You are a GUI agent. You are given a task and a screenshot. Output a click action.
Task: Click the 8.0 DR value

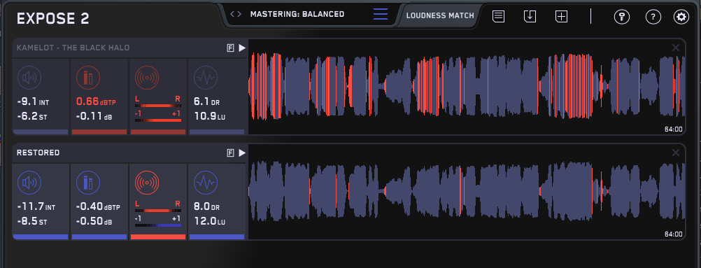coord(207,207)
